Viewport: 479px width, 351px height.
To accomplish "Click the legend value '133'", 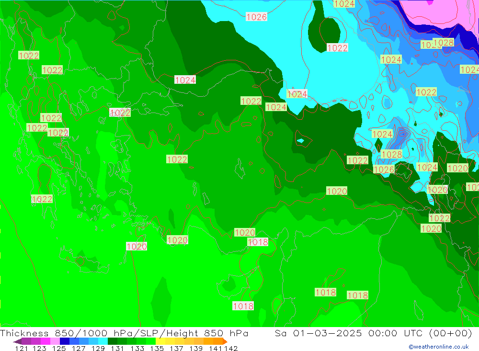I will (x=137, y=348).
